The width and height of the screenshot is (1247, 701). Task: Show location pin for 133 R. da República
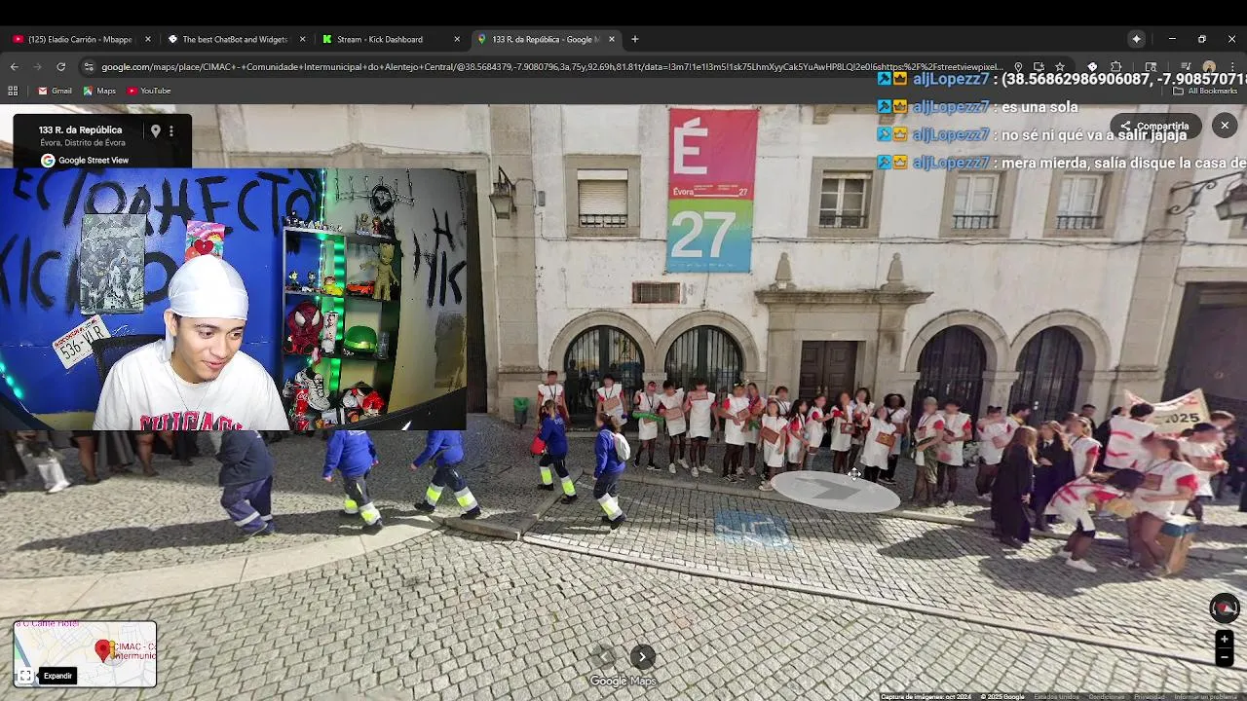[155, 130]
